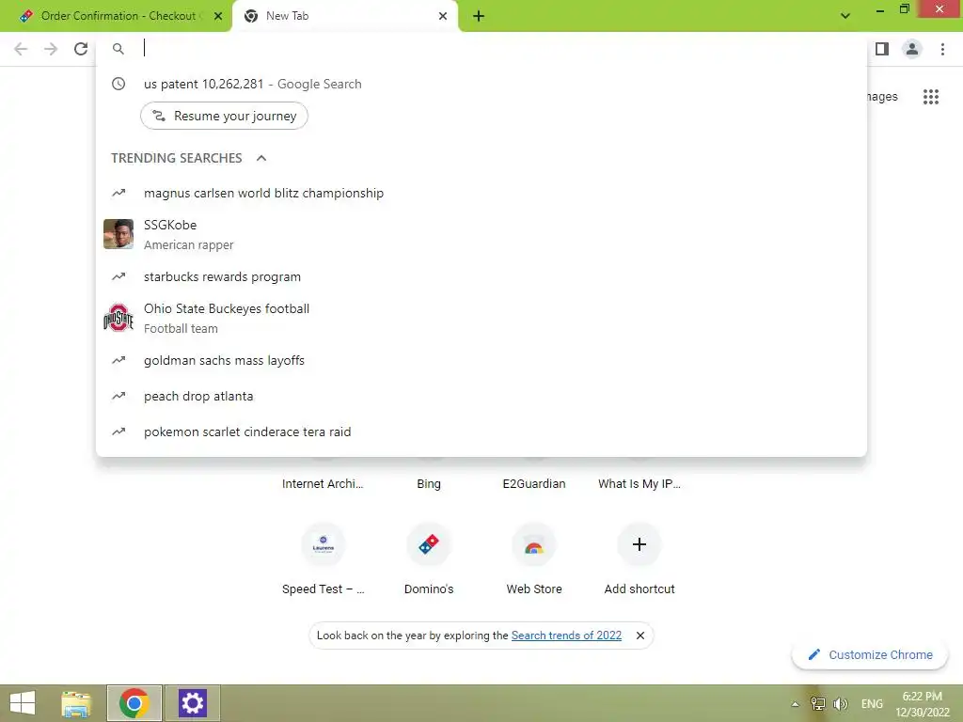
Task: Open the tab search chevron
Action: coord(845,16)
